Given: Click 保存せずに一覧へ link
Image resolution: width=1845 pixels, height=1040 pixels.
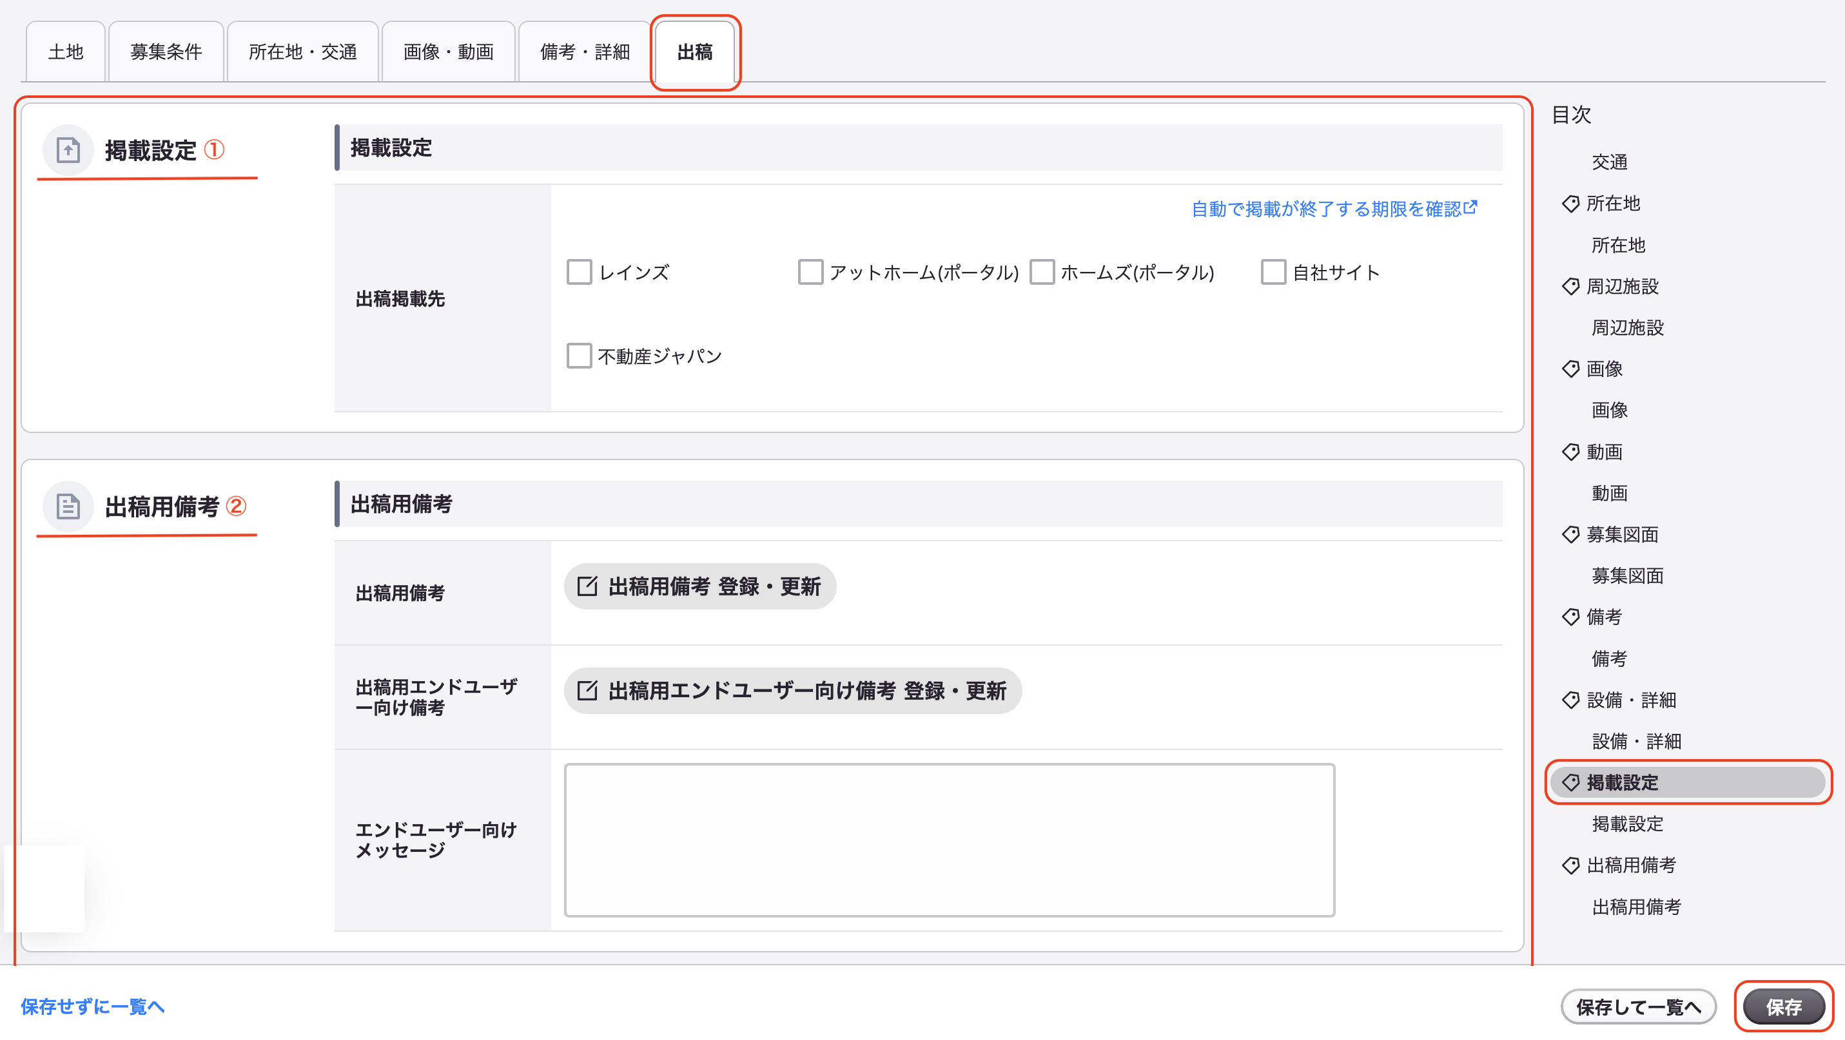Looking at the screenshot, I should [x=92, y=1006].
